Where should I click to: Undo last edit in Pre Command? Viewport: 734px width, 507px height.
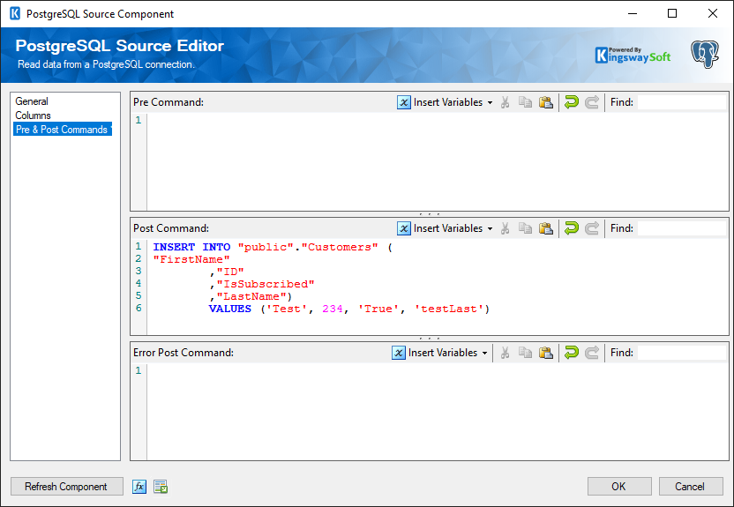coord(571,102)
